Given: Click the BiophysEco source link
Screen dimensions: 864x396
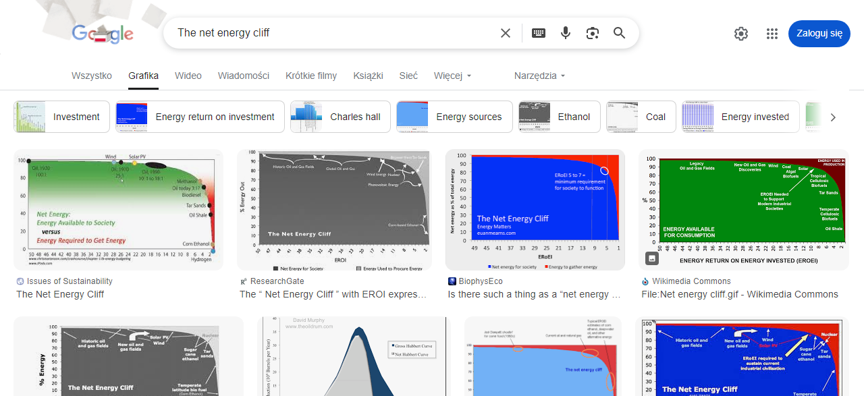Looking at the screenshot, I should 481,281.
